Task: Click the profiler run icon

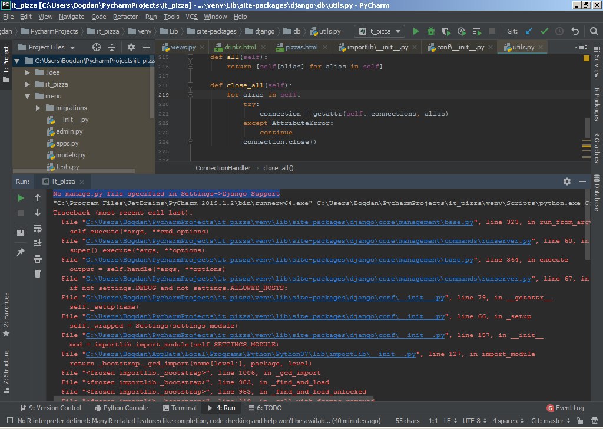Action: click(462, 32)
